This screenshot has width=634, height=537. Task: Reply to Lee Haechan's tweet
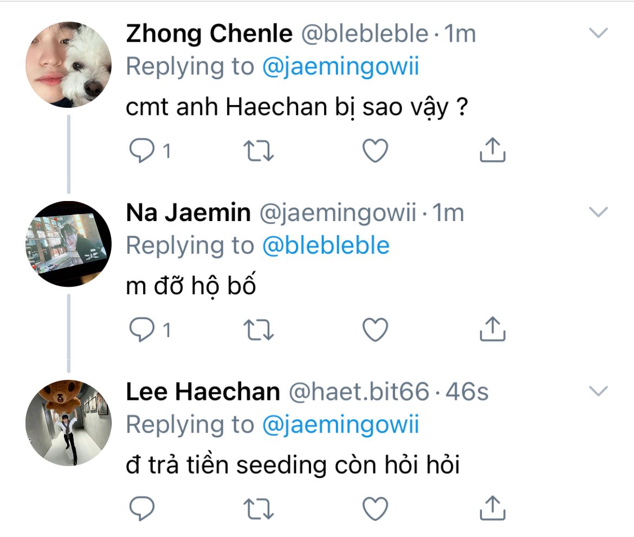click(142, 508)
